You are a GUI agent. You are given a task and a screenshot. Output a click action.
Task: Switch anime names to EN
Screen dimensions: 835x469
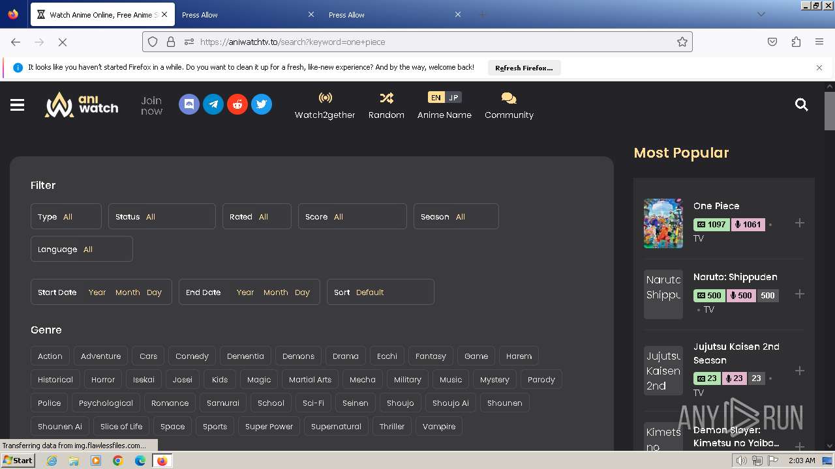[436, 98]
